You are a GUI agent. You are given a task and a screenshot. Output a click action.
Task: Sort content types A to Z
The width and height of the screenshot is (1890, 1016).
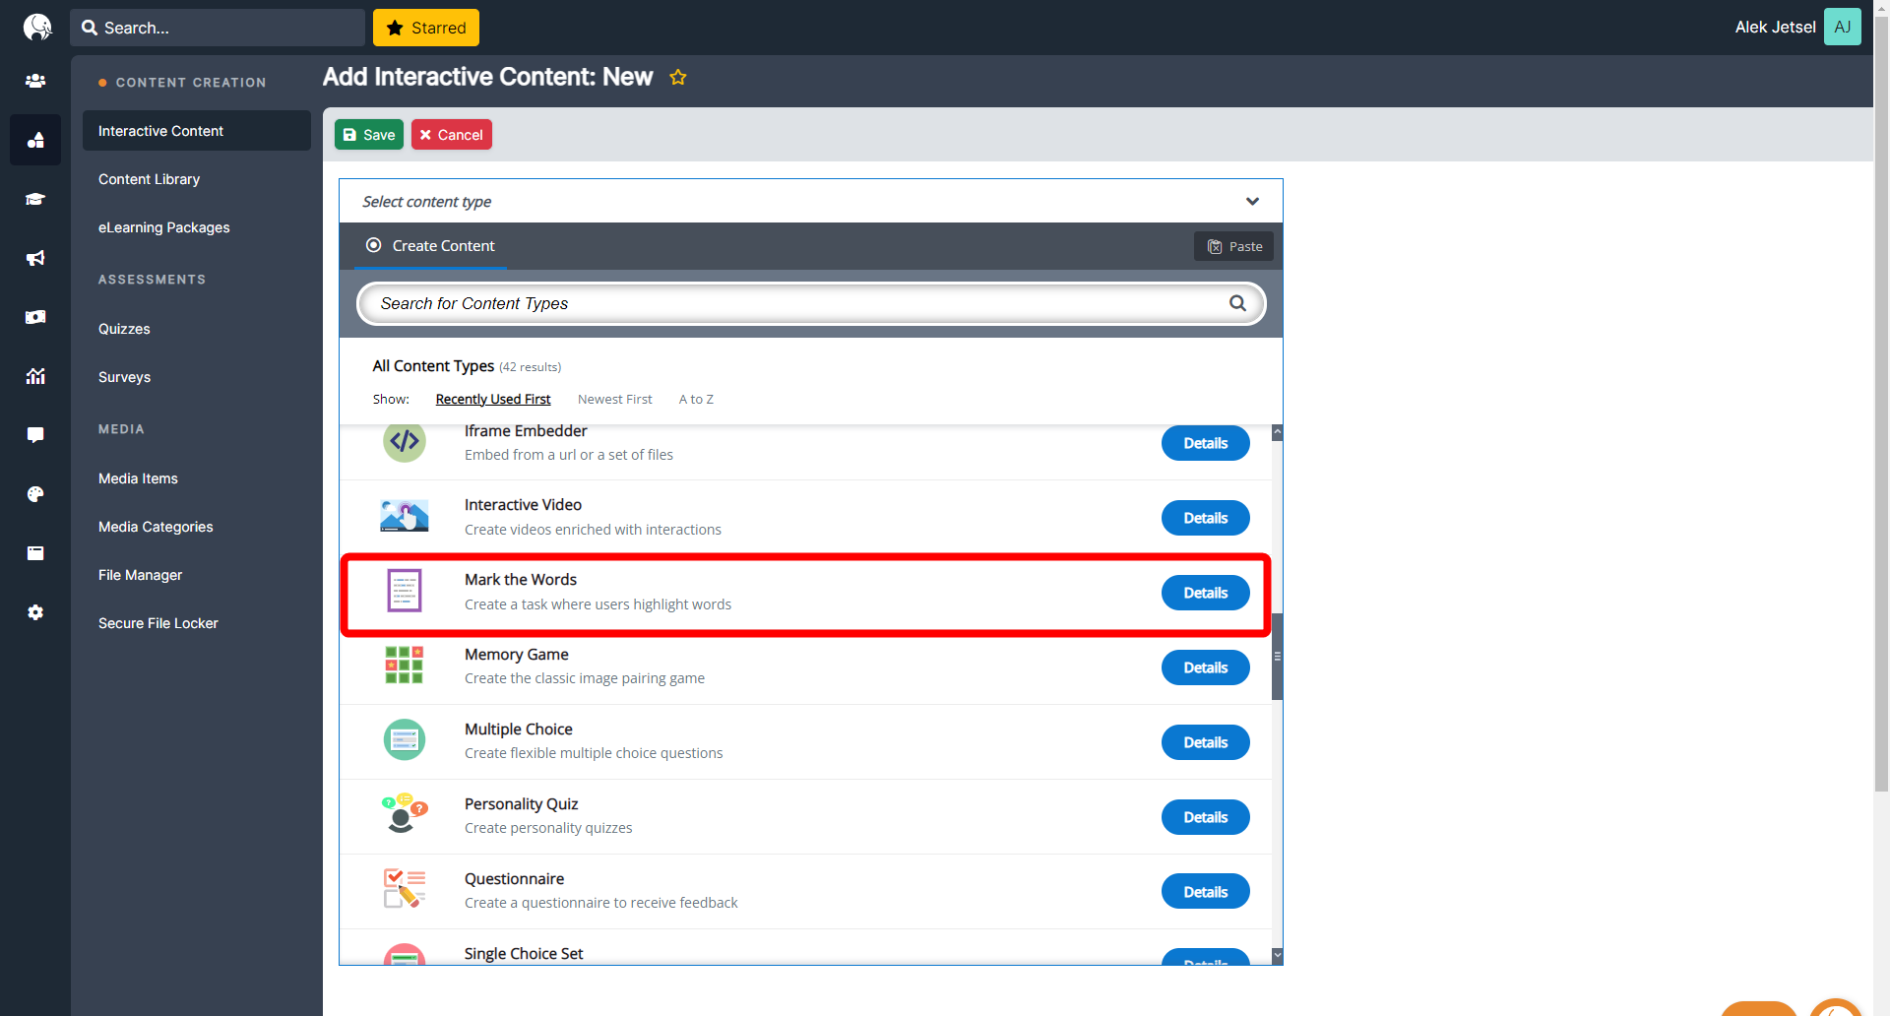tap(696, 399)
